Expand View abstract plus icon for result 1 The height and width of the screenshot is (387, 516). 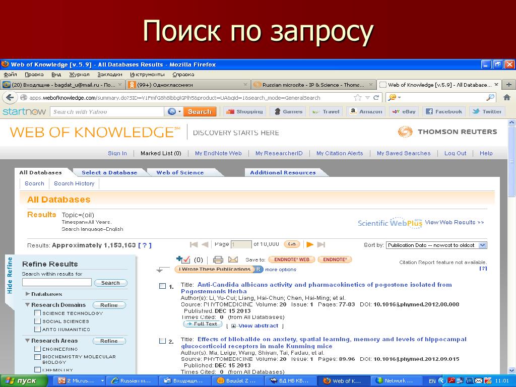[x=233, y=326]
